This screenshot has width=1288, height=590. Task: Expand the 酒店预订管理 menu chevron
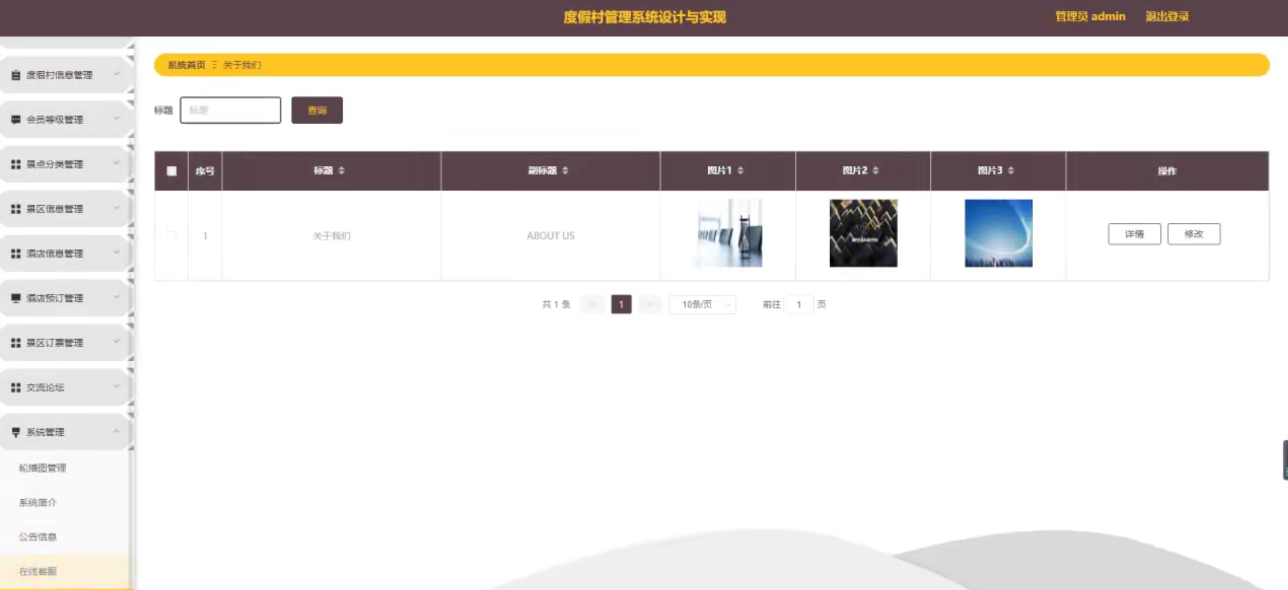tap(116, 297)
